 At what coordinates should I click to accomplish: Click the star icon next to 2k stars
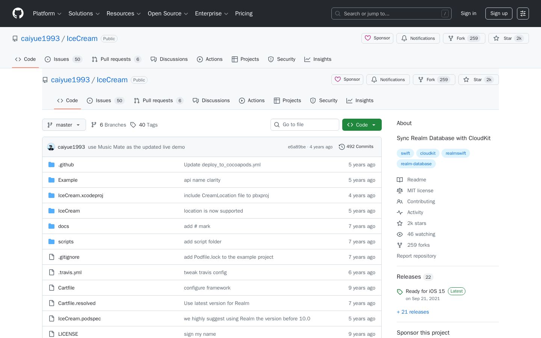click(x=400, y=223)
